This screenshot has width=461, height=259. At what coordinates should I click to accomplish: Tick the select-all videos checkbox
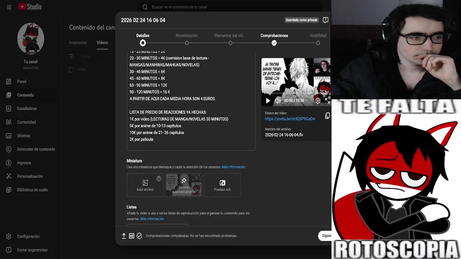71,70
